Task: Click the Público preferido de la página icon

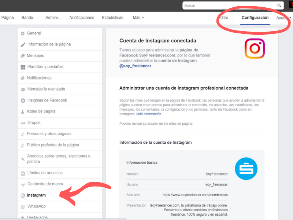Action: [23, 145]
